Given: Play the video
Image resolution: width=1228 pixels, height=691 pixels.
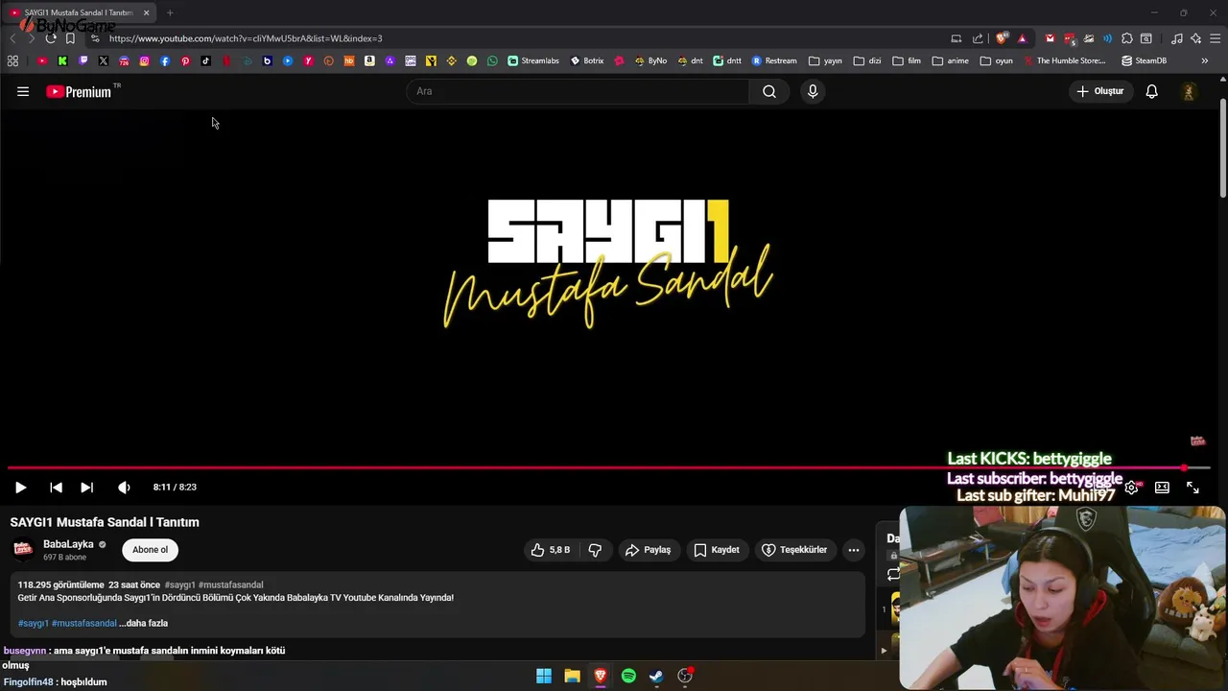Looking at the screenshot, I should coord(20,488).
